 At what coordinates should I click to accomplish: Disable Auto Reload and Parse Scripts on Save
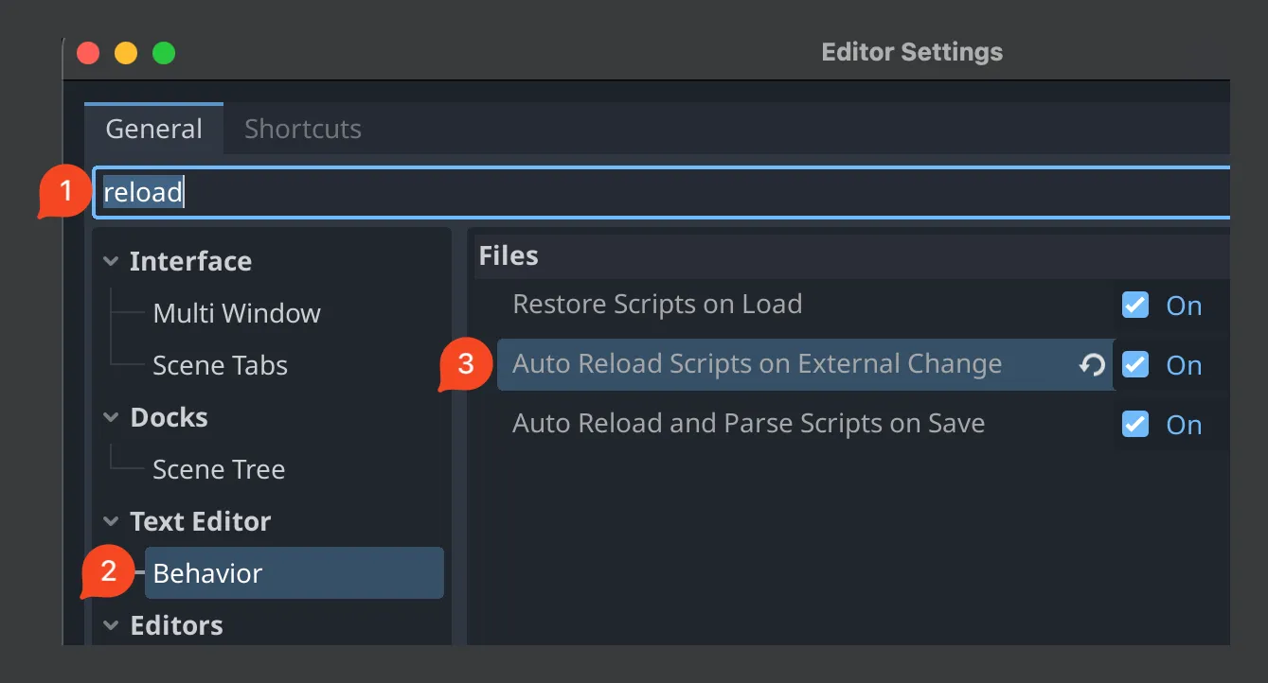click(x=1134, y=424)
